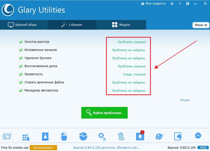Open Software Update icon with badge 5

[x=140, y=136]
